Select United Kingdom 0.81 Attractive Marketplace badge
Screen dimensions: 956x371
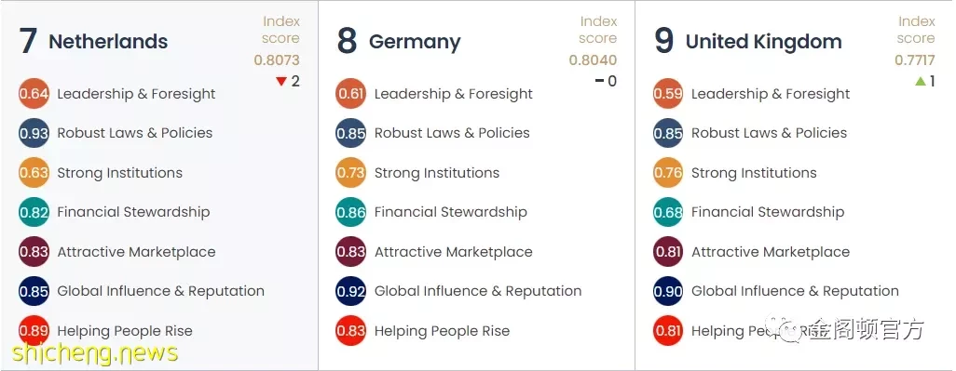[667, 252]
